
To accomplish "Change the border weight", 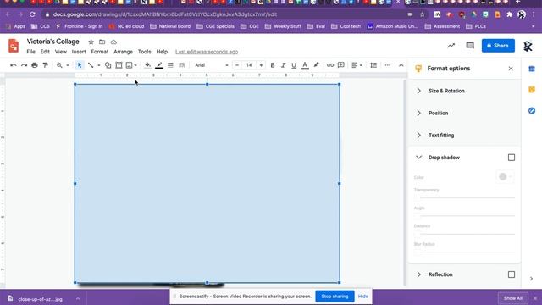I will pos(170,65).
